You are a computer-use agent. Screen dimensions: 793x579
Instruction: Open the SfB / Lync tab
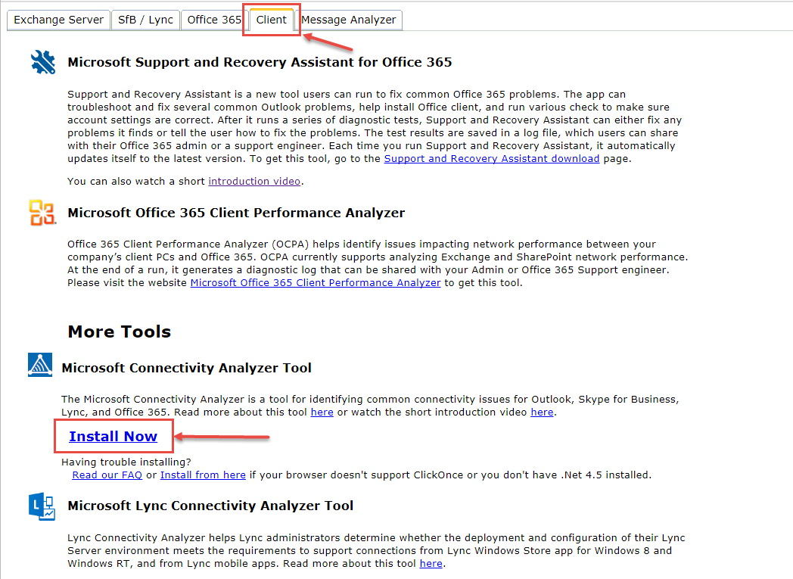(x=145, y=20)
